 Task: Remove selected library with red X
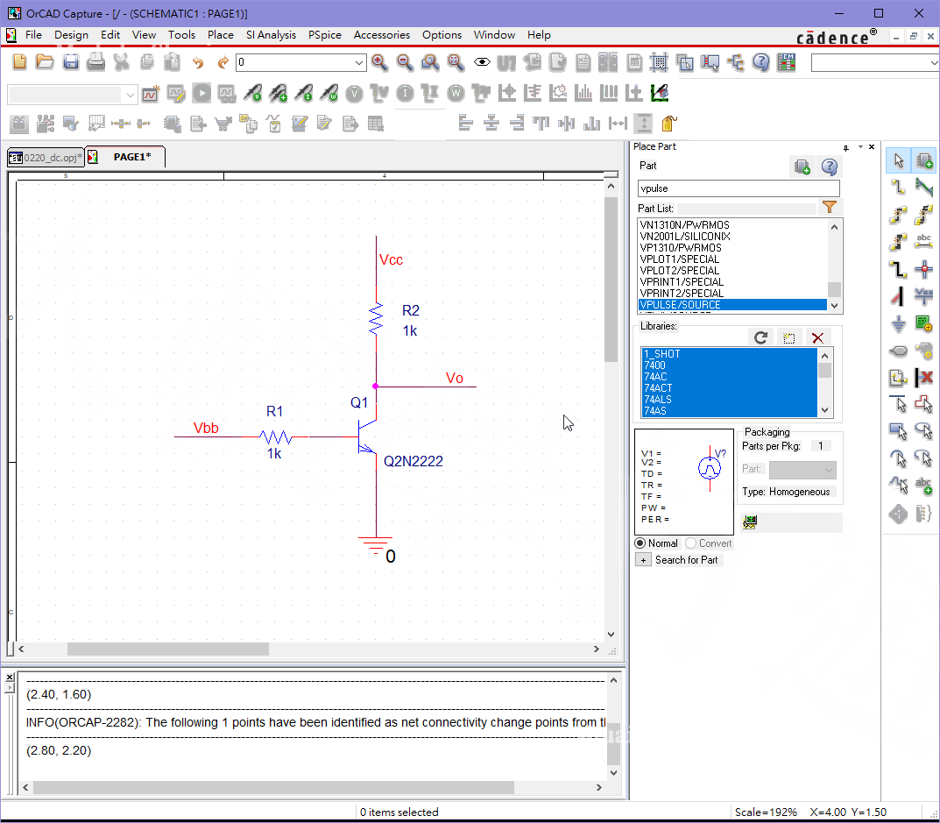coord(817,337)
